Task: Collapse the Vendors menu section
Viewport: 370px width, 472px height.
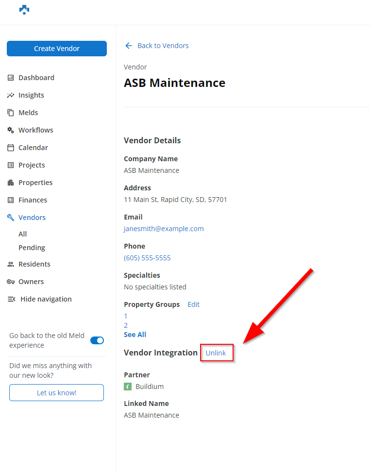Action: (x=32, y=218)
